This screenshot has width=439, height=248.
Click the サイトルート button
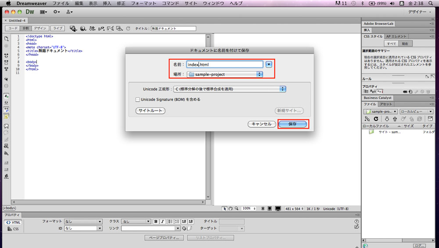(x=150, y=111)
